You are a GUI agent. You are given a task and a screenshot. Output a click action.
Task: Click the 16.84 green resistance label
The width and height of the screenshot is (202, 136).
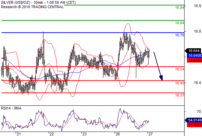[180, 23]
